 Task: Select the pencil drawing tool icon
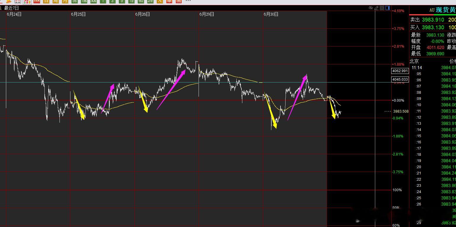(x=376, y=8)
